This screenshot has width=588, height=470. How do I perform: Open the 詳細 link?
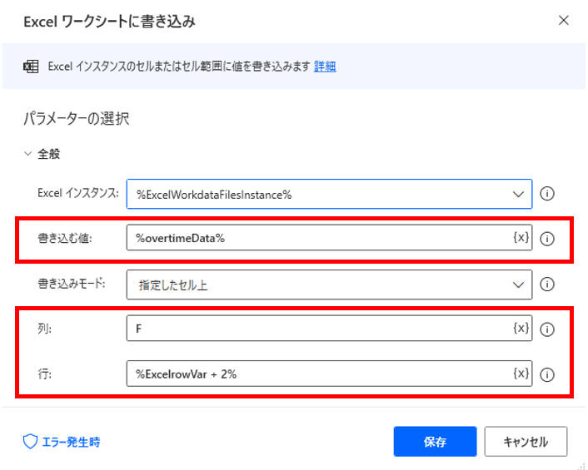click(325, 67)
